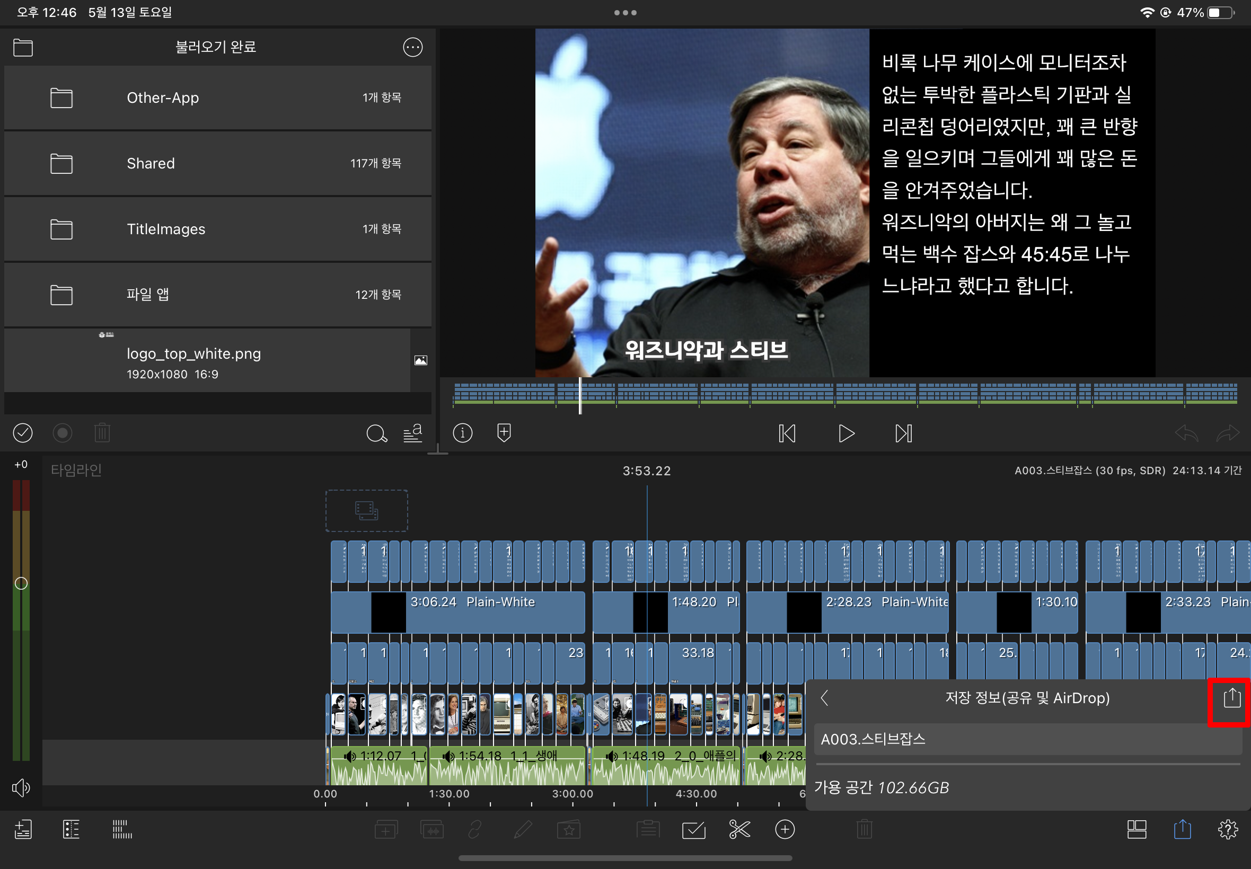Open the layout panels icon in the bottom toolbar

pyautogui.click(x=1137, y=830)
